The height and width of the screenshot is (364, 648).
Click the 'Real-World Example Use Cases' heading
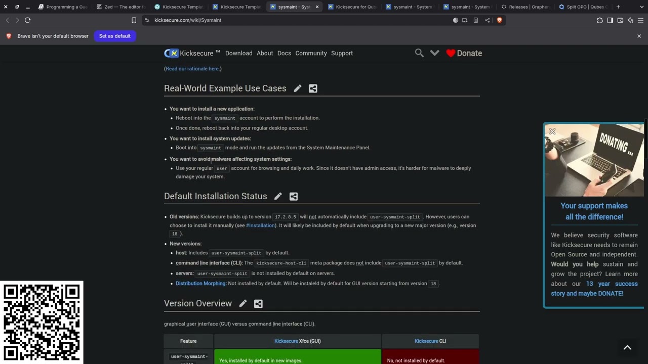(x=225, y=88)
